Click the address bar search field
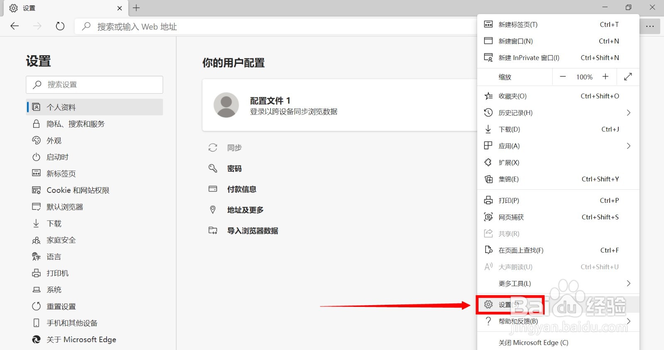664x350 pixels. tap(276, 27)
